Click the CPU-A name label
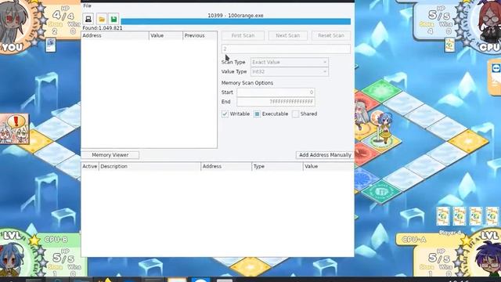The width and height of the screenshot is (501, 282). (x=414, y=240)
